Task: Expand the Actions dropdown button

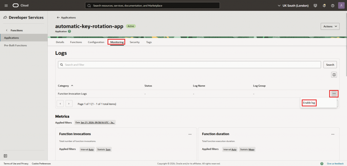Action: coord(330,26)
